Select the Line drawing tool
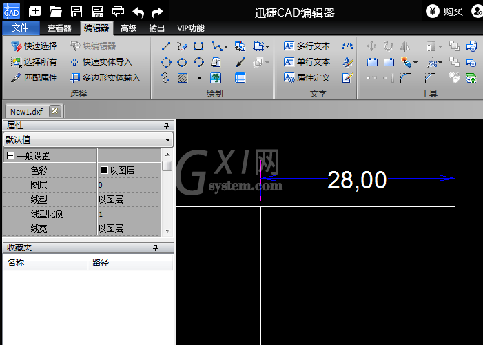Screen dimensions: 483x345 [x=166, y=46]
